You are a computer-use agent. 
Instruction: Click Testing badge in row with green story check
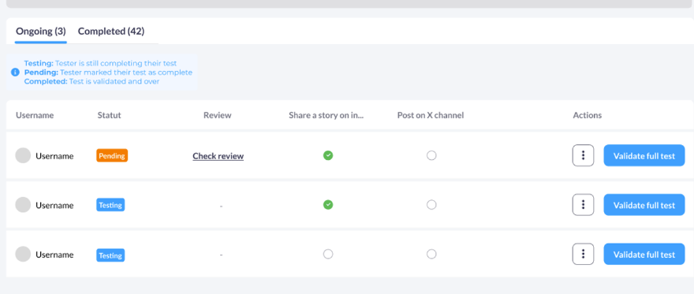coord(110,205)
